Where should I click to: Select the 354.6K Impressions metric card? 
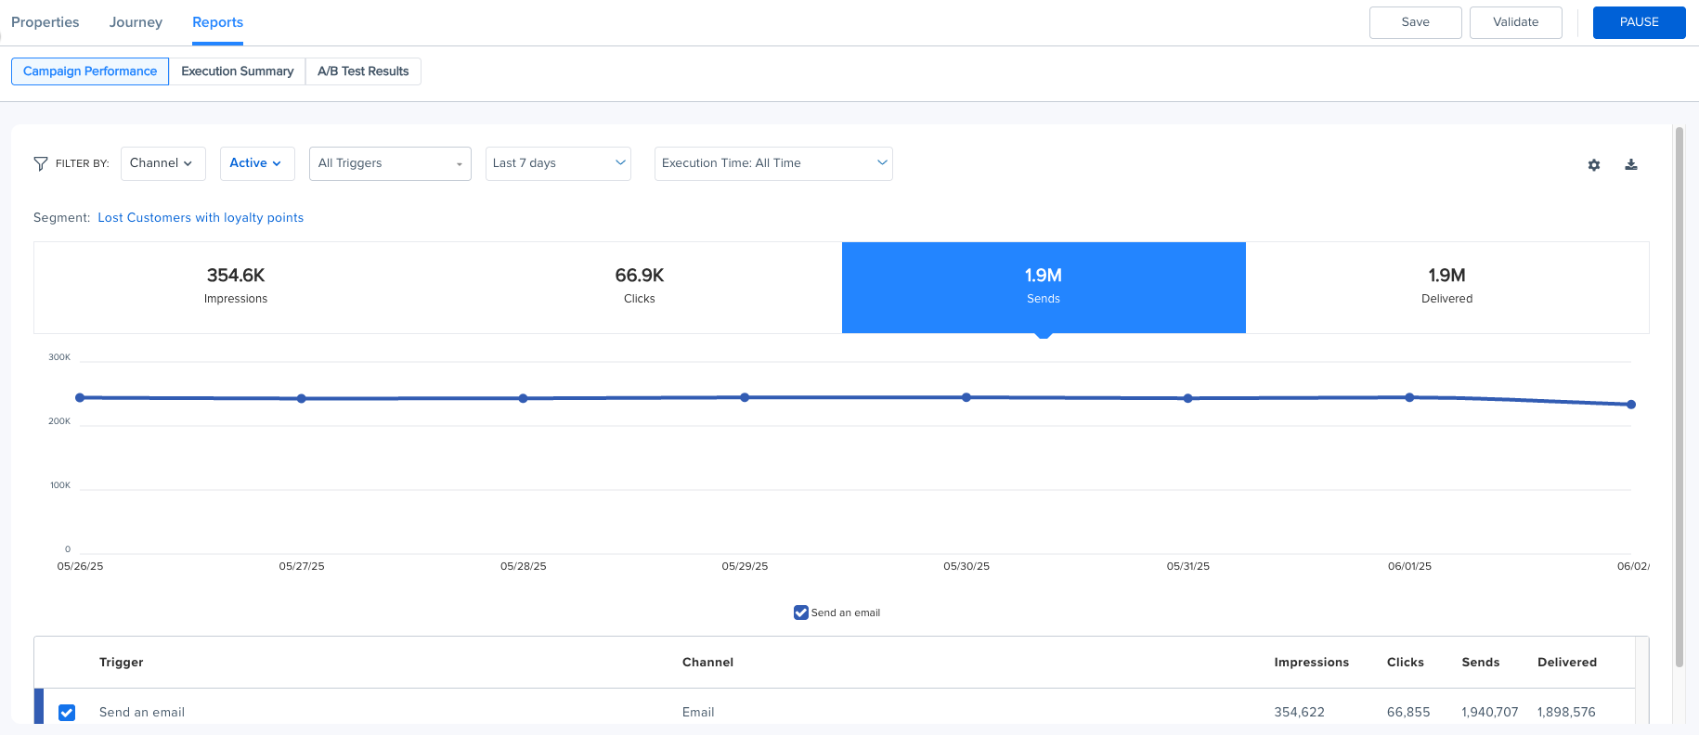coord(236,288)
